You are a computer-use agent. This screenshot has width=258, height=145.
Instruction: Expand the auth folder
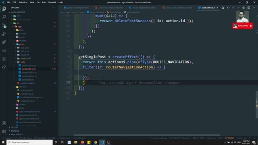pos(21,30)
